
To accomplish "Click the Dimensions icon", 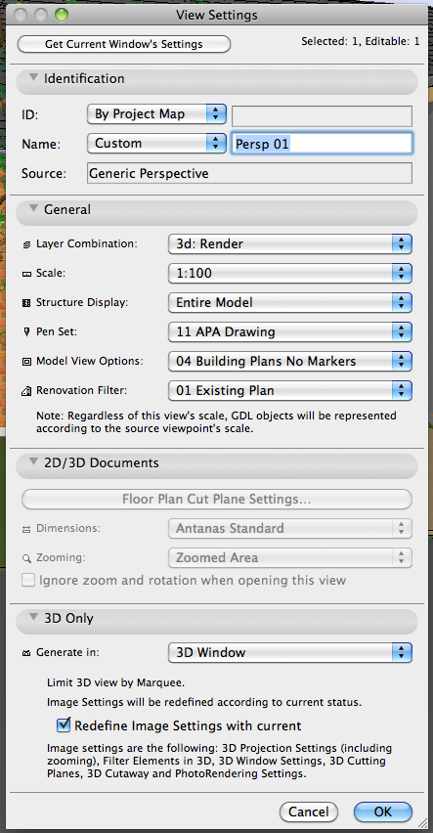I will 26,529.
